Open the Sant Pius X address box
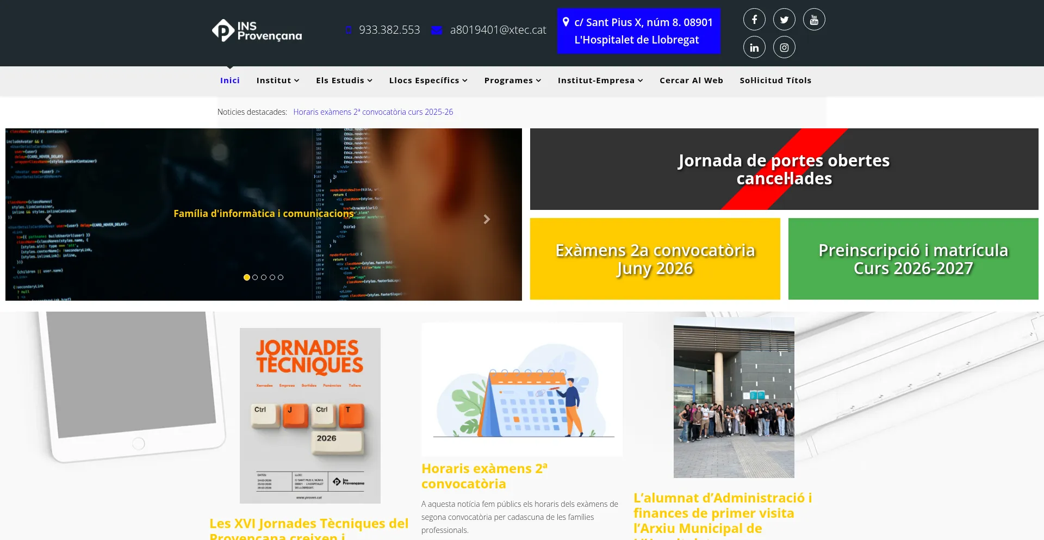This screenshot has width=1044, height=540. (639, 31)
